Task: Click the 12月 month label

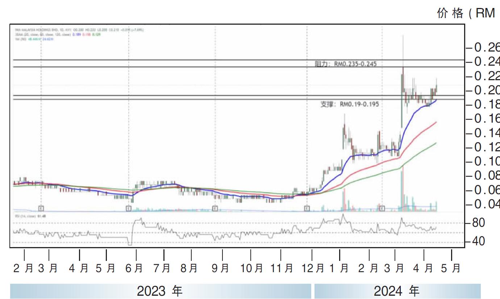Action: tap(312, 269)
